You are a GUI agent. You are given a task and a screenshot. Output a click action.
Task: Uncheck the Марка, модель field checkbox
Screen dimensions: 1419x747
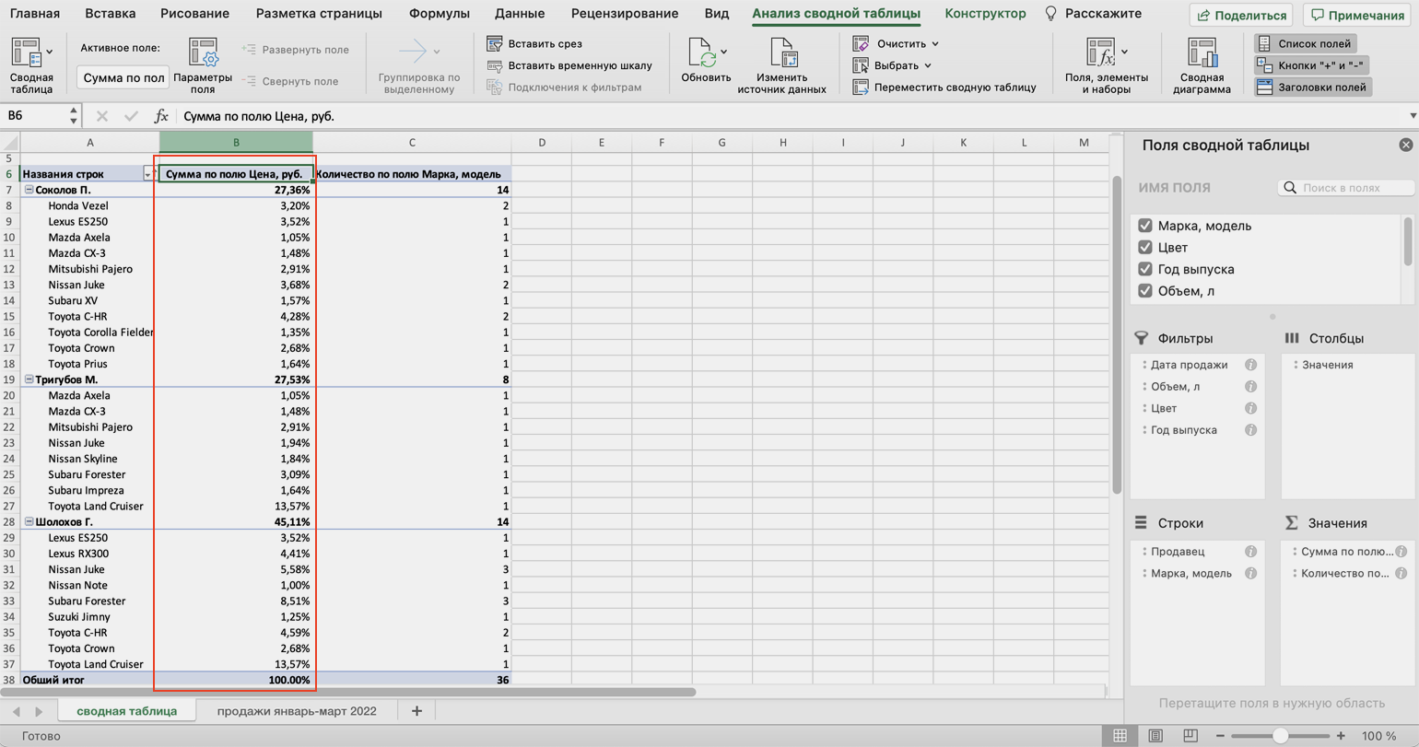1145,226
